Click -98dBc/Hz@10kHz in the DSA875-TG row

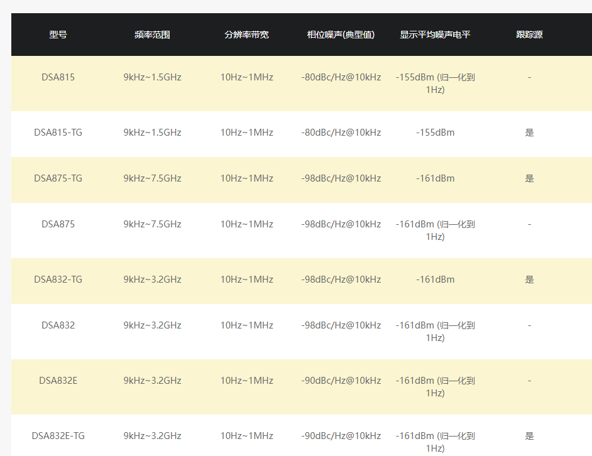point(341,178)
